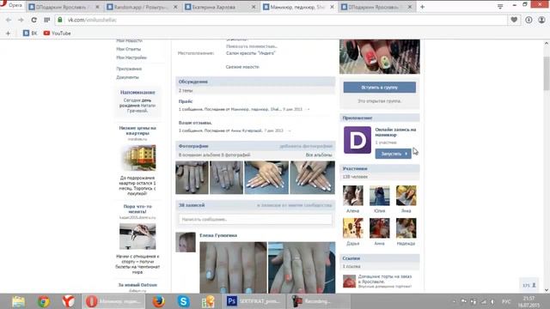
Task: Go forward with browser forward arrow
Action: 21,20
